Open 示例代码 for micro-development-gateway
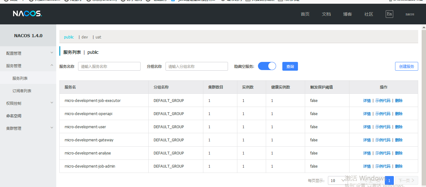The image size is (426, 187). (x=383, y=140)
